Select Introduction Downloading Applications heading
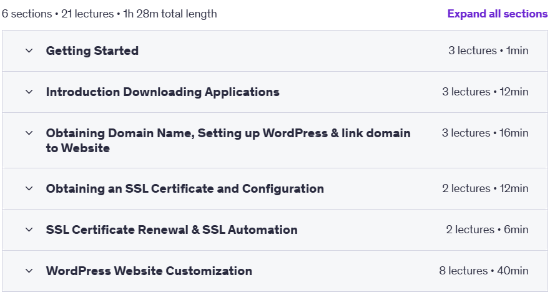This screenshot has width=550, height=295. coord(163,92)
